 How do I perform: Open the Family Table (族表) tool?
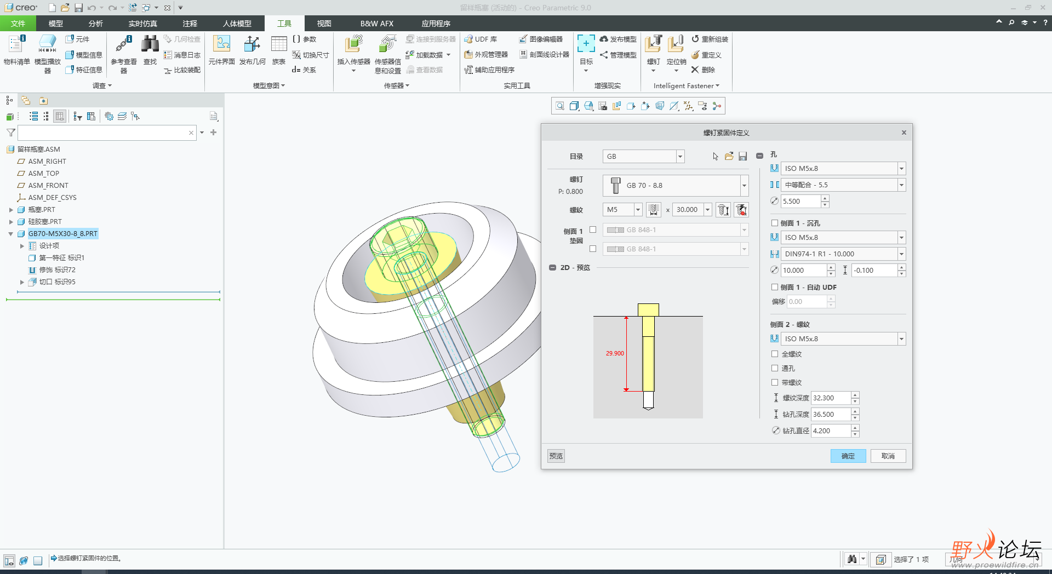click(279, 50)
